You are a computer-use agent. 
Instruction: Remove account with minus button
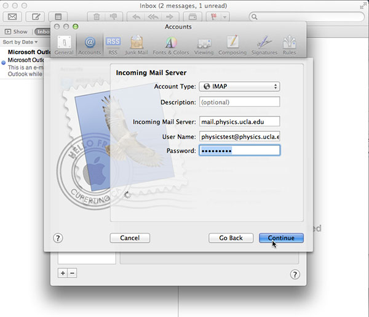click(72, 273)
